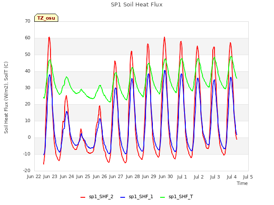The image size is (274, 205).
Task: Click the Jun 29 x-axis tick label
Action: coord(149,176)
